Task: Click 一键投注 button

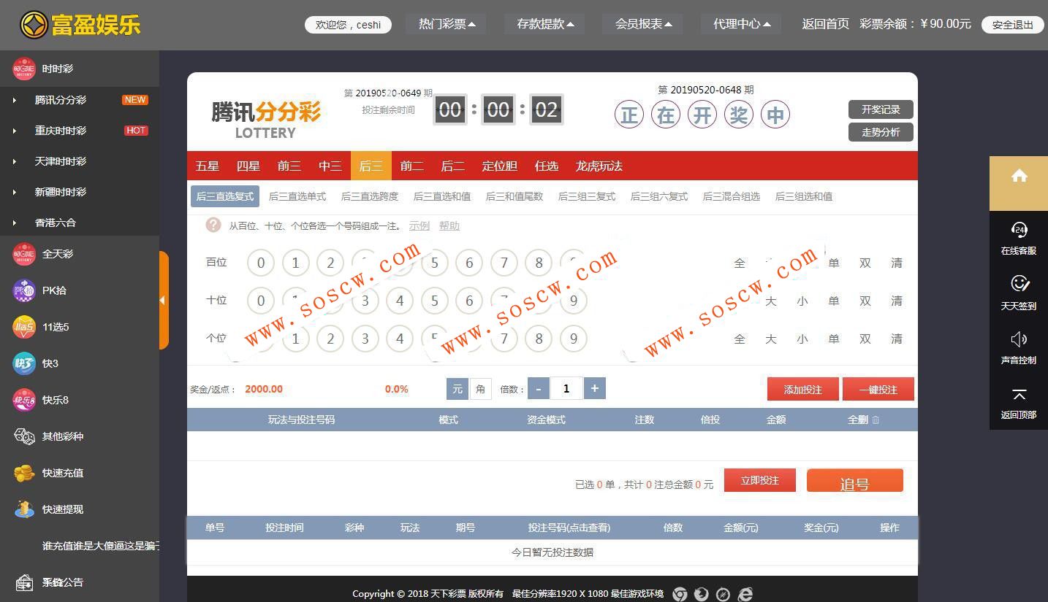Action: click(x=878, y=389)
